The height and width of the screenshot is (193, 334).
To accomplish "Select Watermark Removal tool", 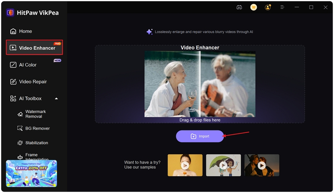I will tap(35, 114).
